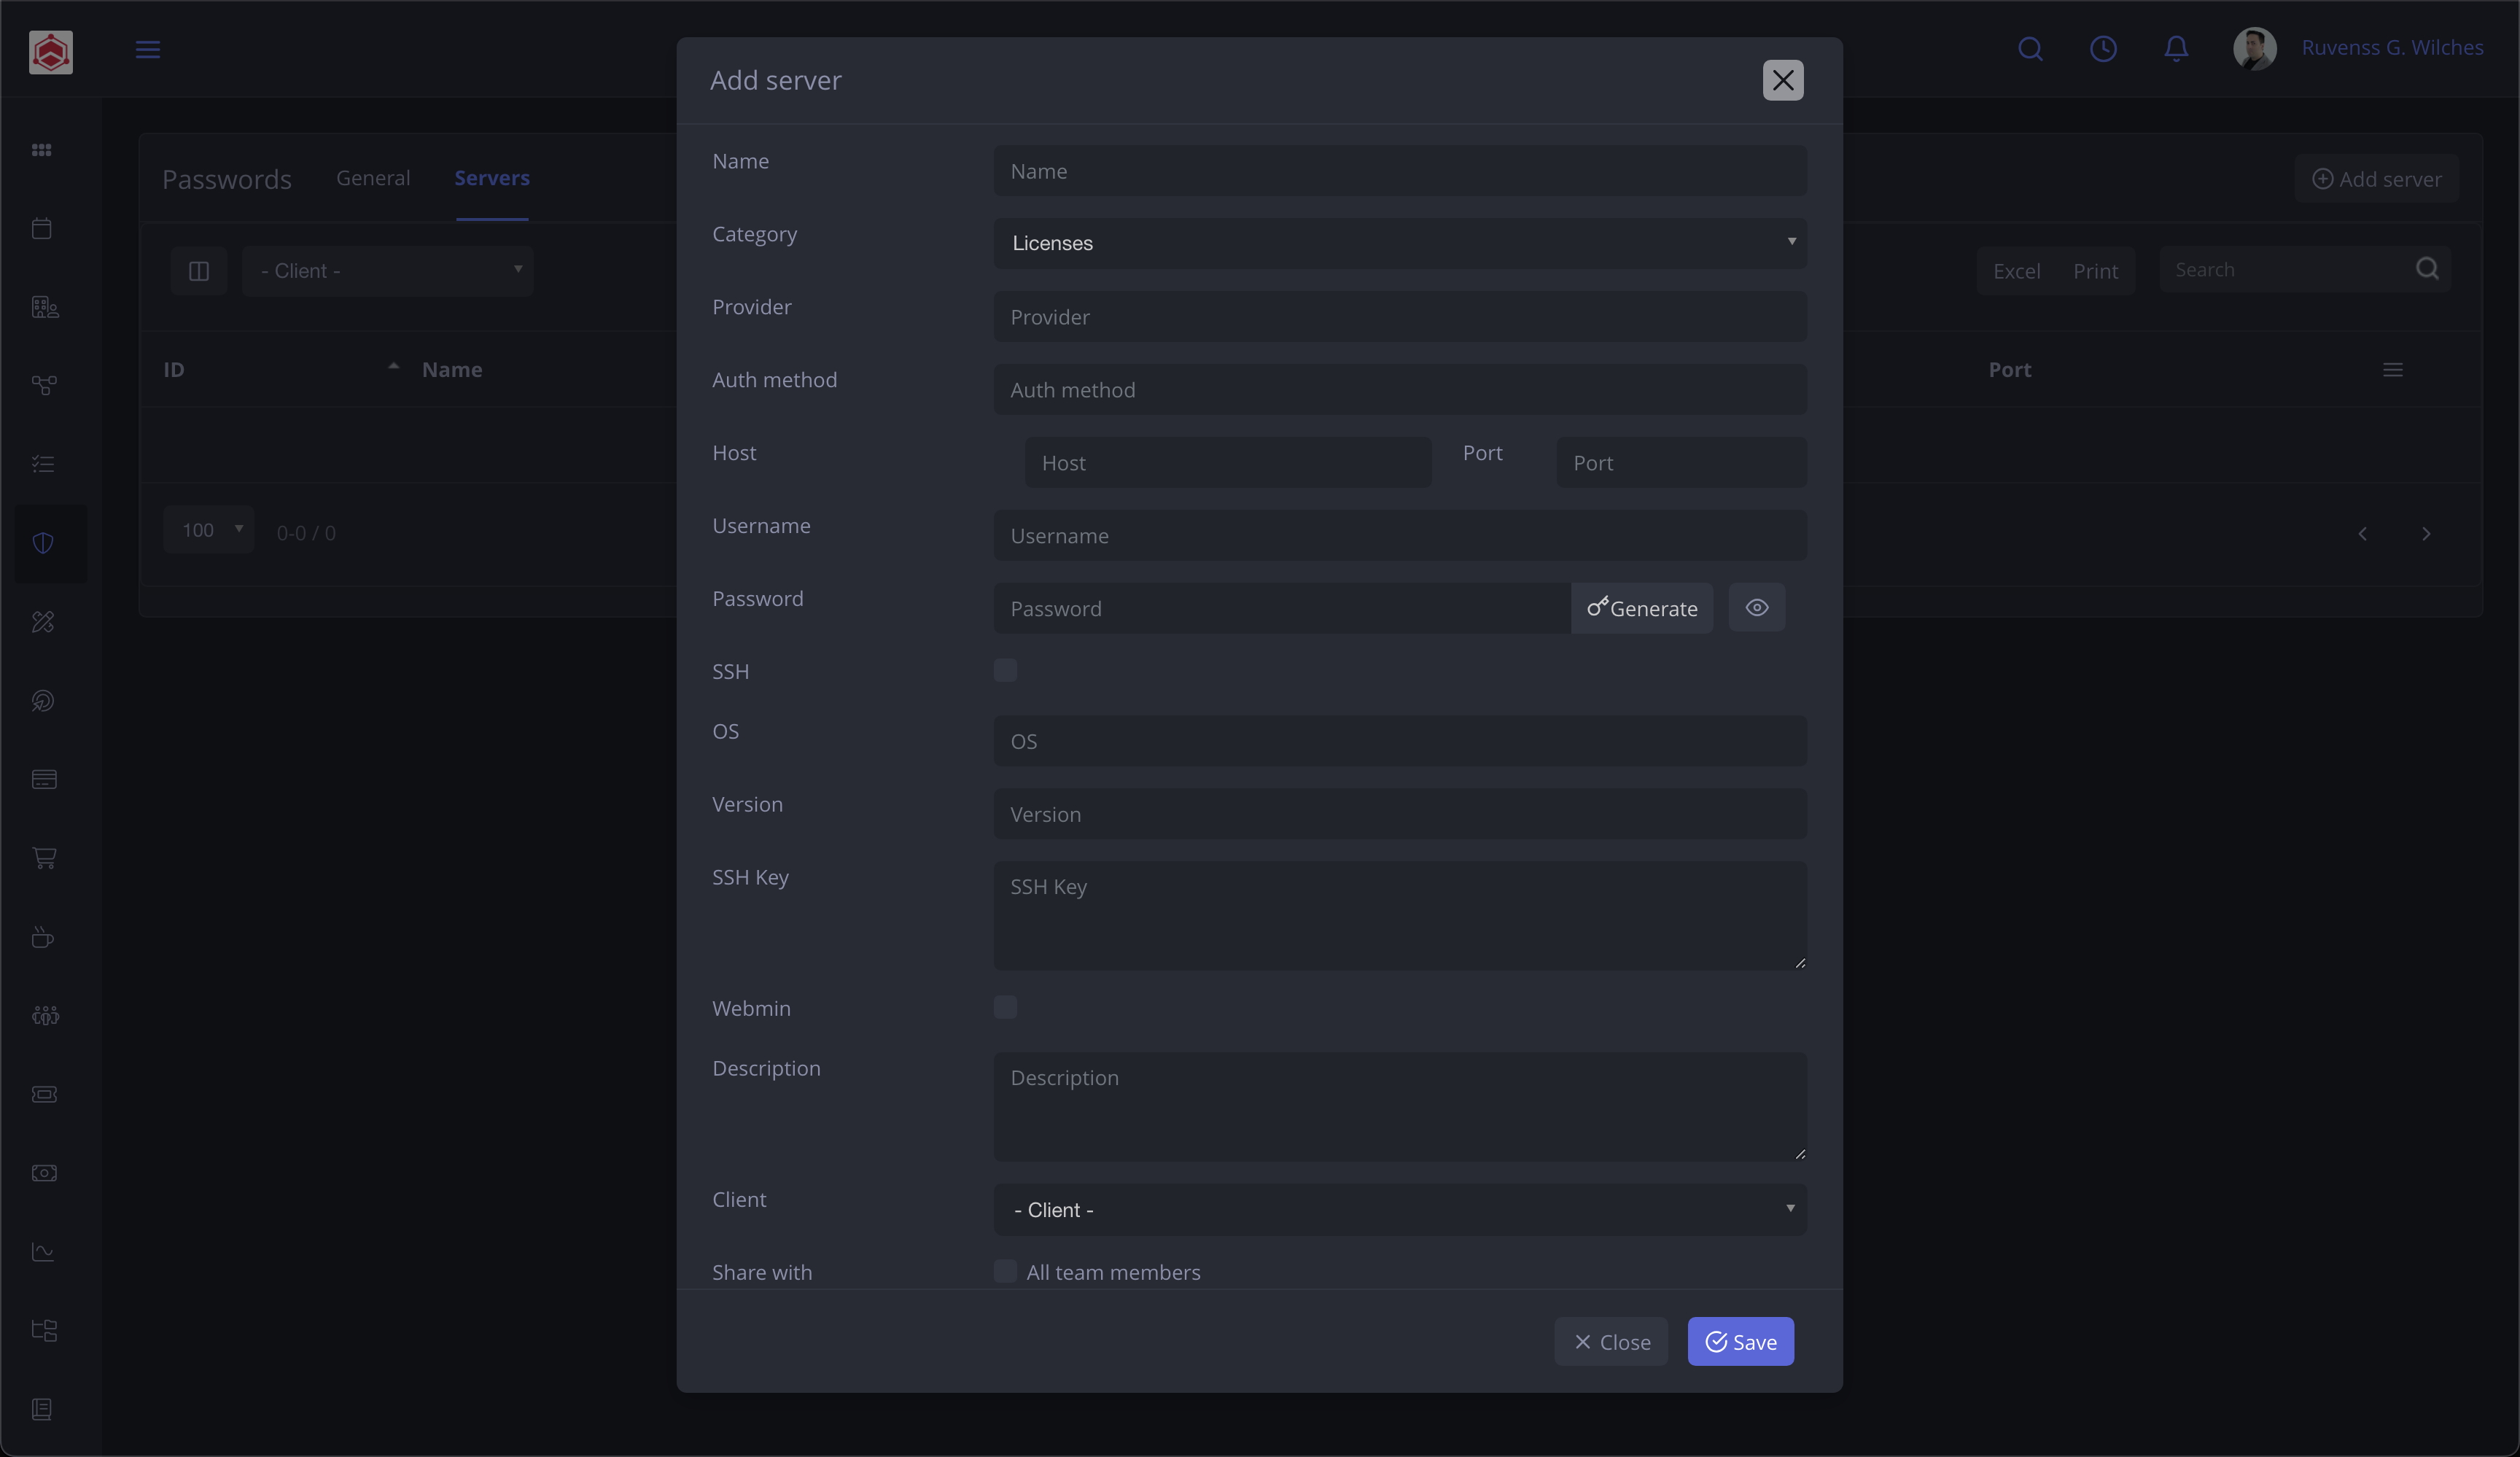Open the file manager icon in sidebar
The width and height of the screenshot is (2520, 1457).
click(44, 1330)
